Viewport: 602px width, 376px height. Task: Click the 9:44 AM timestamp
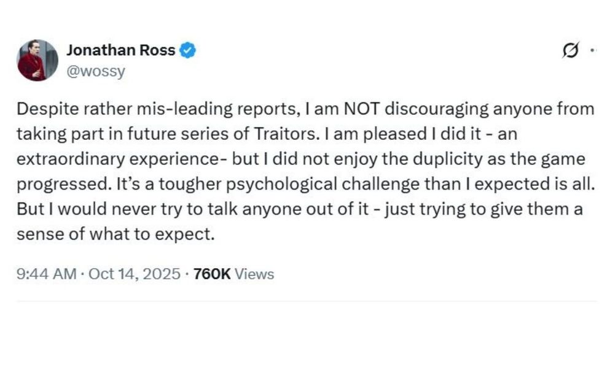tap(47, 274)
